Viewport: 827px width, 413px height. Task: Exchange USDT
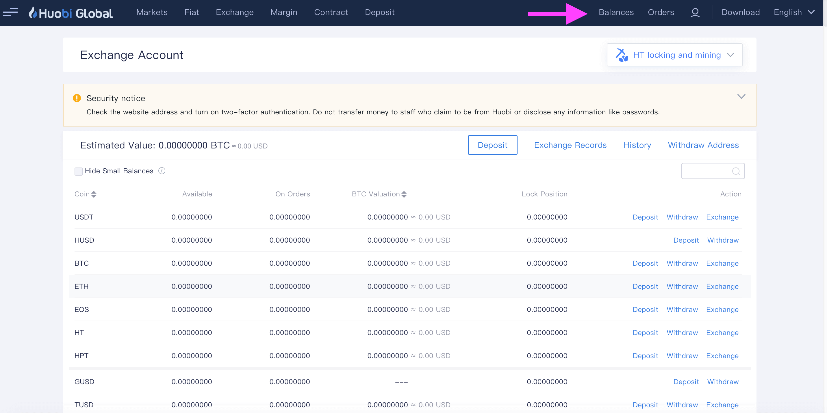tap(722, 217)
